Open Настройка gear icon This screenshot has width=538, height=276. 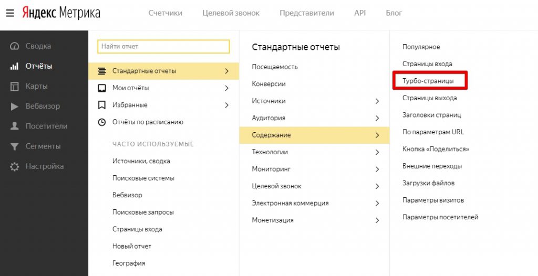point(15,166)
